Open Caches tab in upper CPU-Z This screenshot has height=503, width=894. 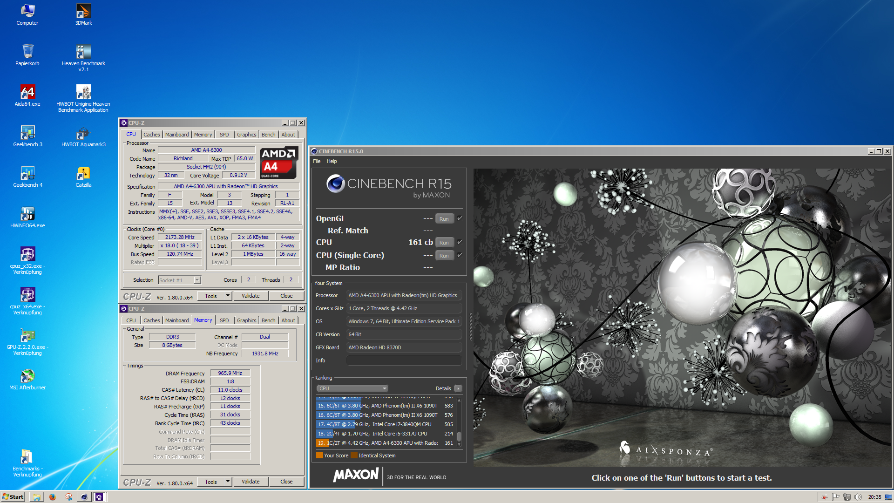151,135
